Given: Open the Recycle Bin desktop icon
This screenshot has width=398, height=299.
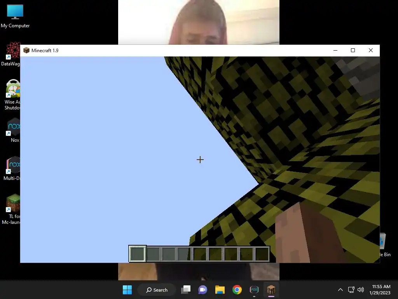Looking at the screenshot, I should pyautogui.click(x=385, y=244).
